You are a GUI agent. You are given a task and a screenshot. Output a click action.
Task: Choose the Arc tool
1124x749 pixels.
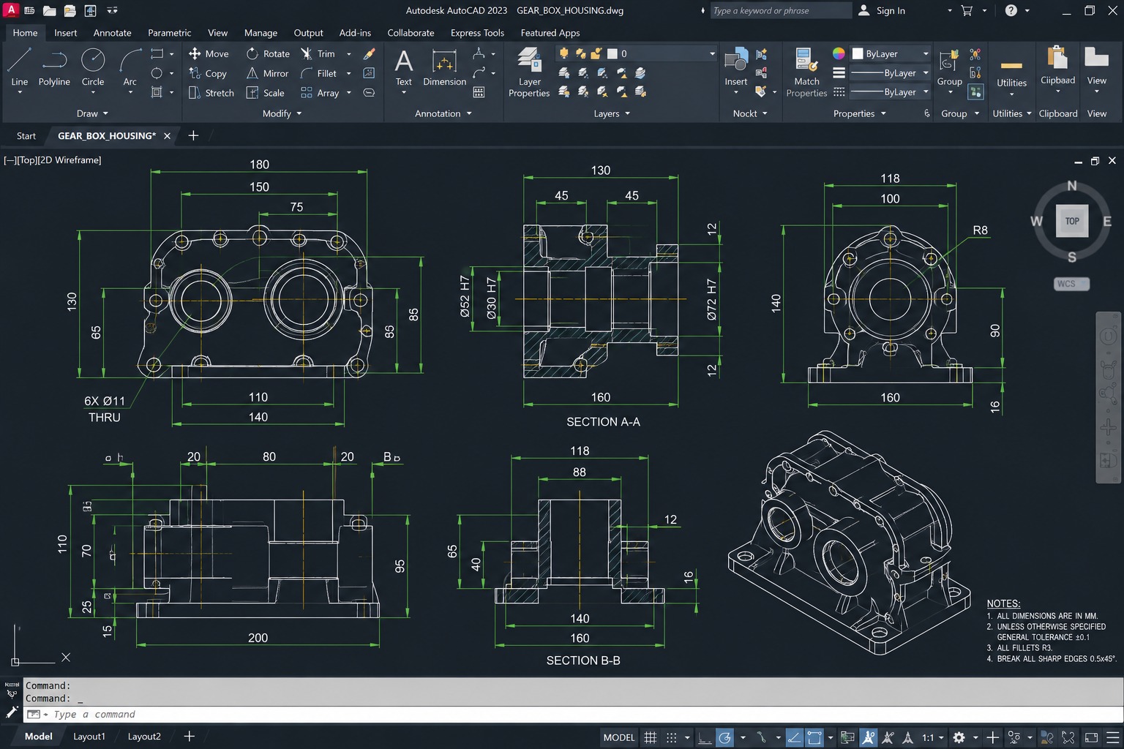(x=130, y=67)
